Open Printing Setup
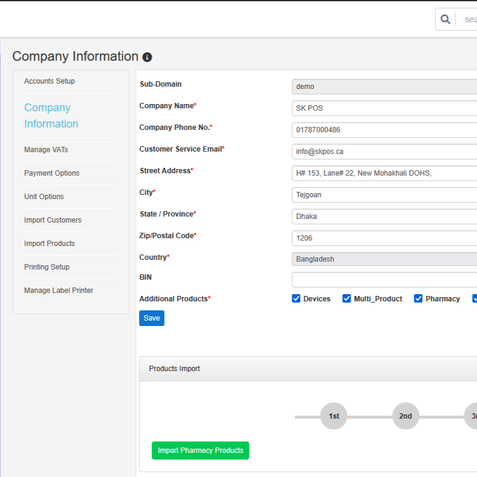Screen dimensions: 477x477 46,267
